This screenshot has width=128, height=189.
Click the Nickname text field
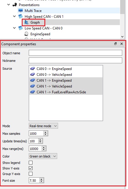[75, 60]
